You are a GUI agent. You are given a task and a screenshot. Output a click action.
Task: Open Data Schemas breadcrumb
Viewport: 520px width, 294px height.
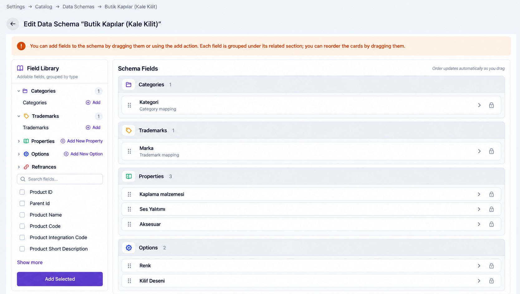[x=78, y=7]
